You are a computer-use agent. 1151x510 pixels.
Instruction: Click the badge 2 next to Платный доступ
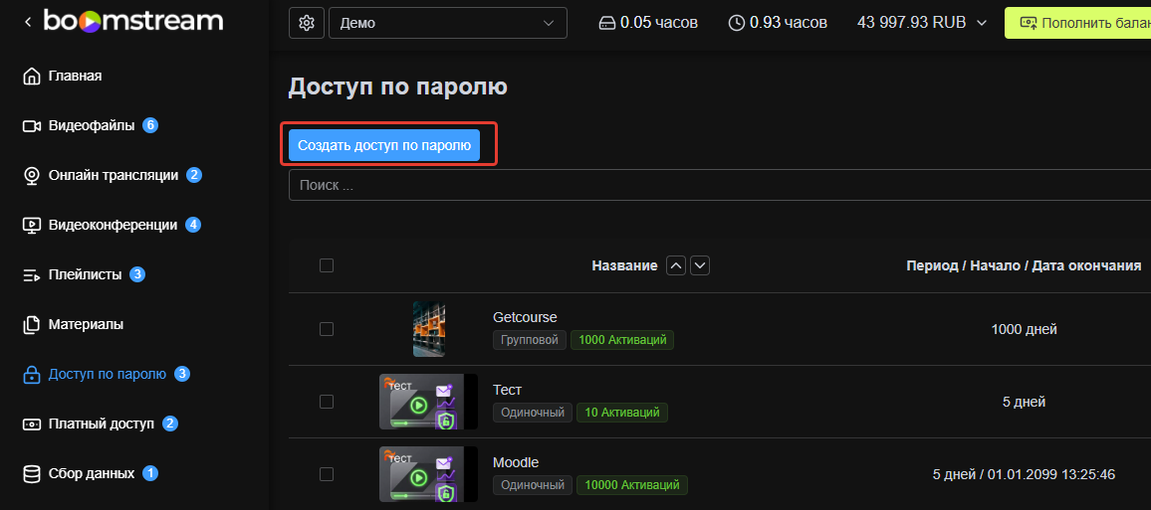point(170,424)
